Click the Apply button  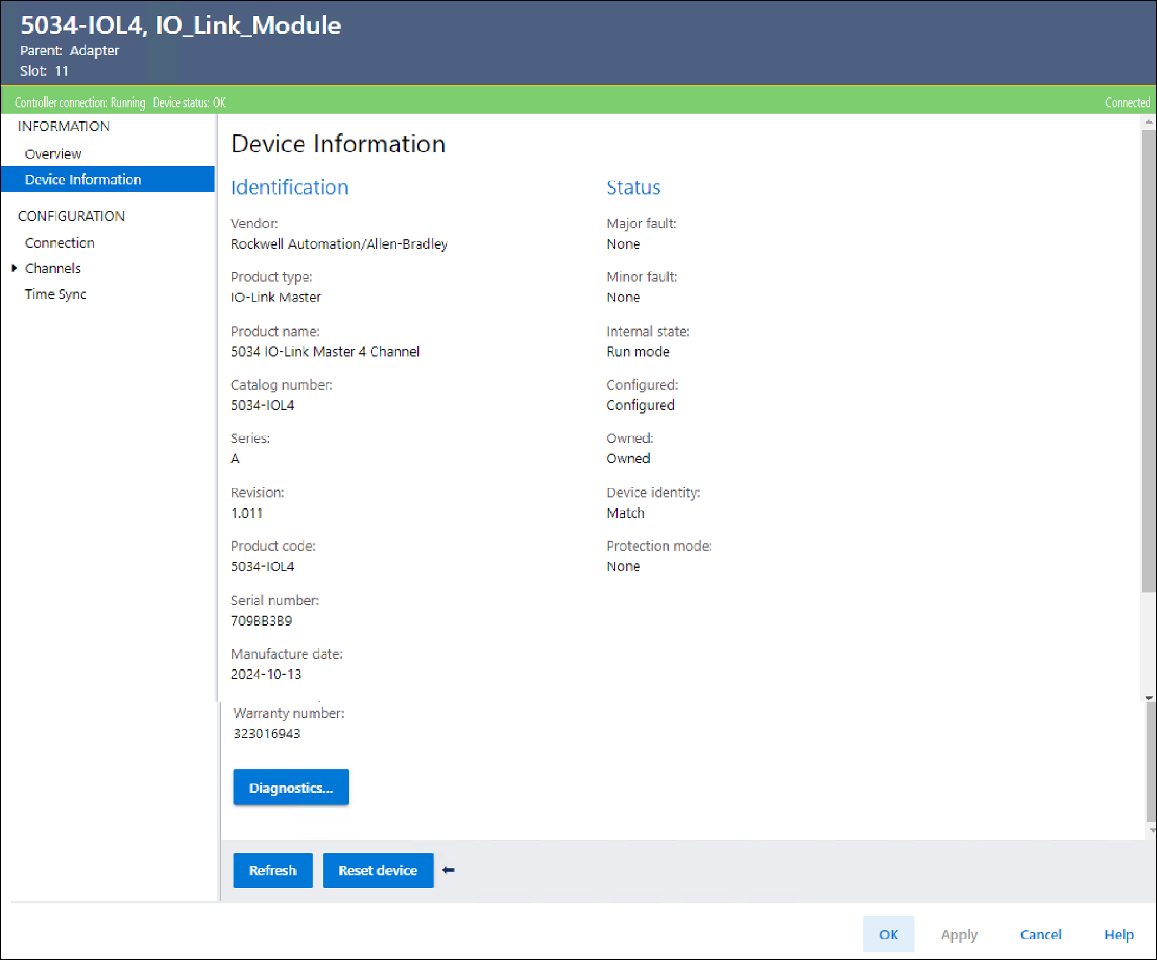click(x=959, y=935)
